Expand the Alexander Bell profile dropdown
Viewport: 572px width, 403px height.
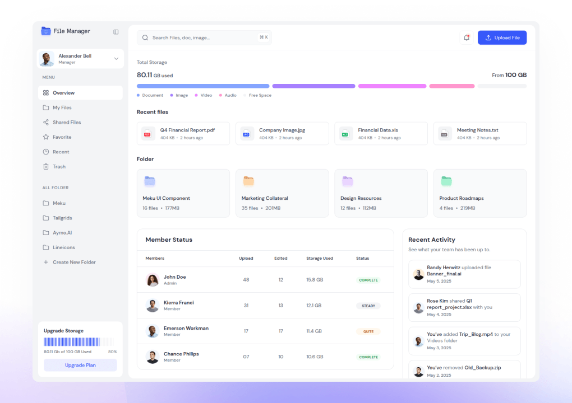coord(116,58)
